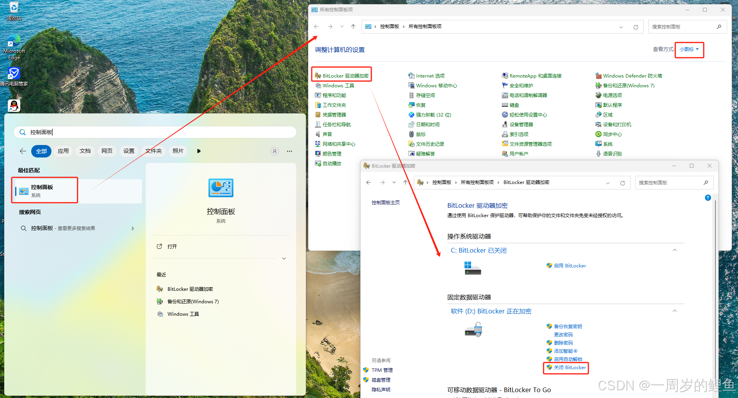Click search field in 所有控制面板项 window
Viewport: 738px width, 398px height.
click(x=687, y=27)
